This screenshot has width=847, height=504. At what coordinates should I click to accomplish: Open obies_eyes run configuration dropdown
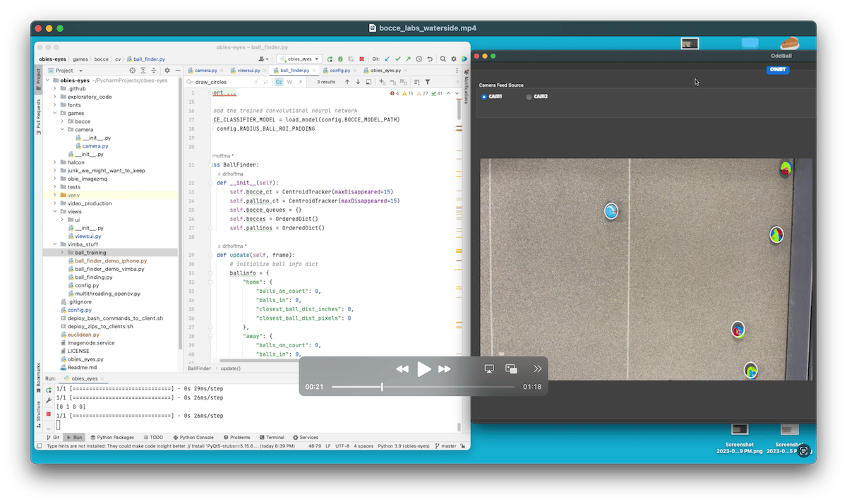pyautogui.click(x=299, y=59)
